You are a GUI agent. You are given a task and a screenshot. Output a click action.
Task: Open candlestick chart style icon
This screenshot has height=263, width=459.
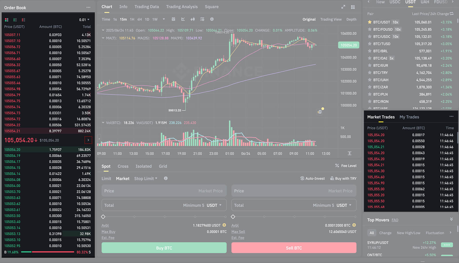point(192,19)
